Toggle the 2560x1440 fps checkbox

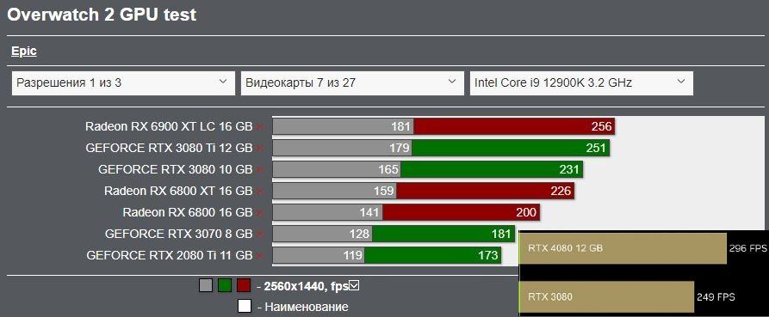tap(355, 285)
